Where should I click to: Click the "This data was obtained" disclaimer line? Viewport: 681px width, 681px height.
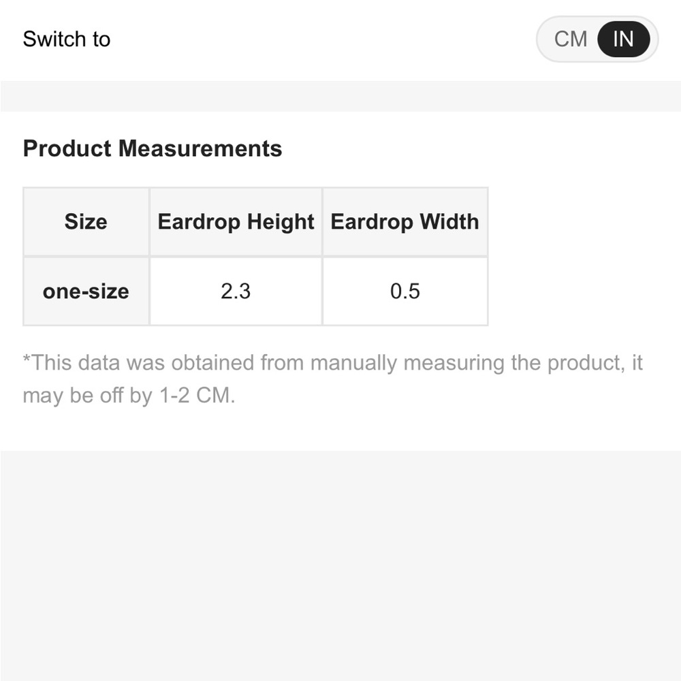[332, 362]
